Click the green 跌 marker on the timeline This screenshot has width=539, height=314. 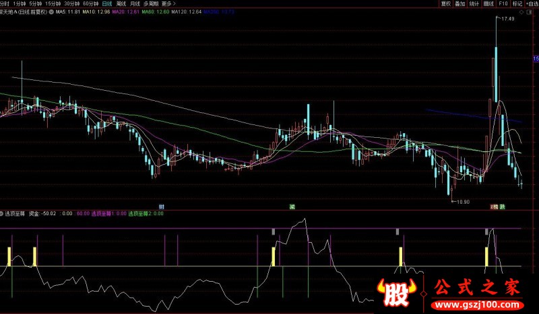(502, 206)
